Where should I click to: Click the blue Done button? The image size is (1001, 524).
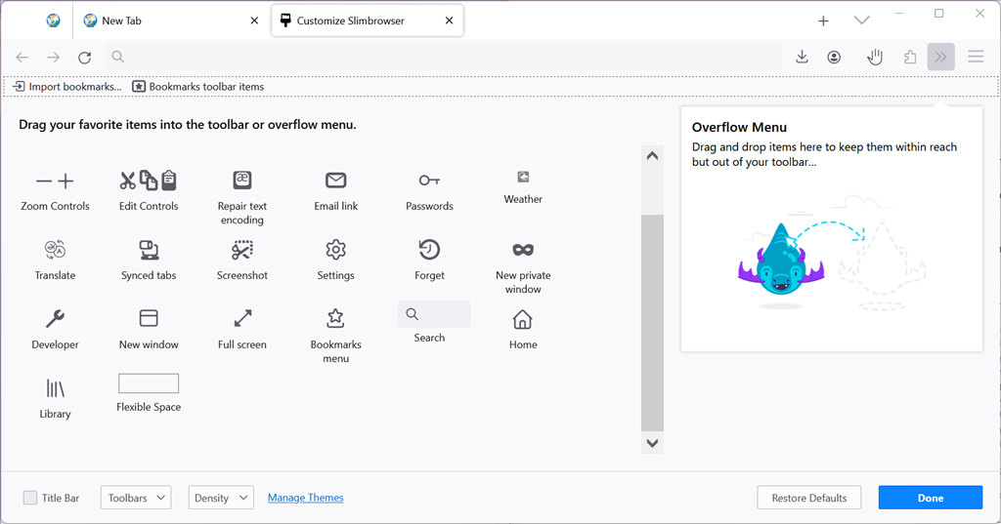931,498
